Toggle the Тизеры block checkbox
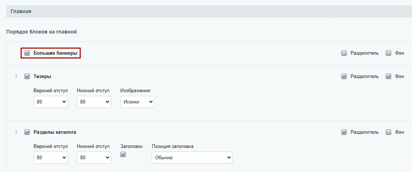Screen dimensions: 412x172 (27, 77)
